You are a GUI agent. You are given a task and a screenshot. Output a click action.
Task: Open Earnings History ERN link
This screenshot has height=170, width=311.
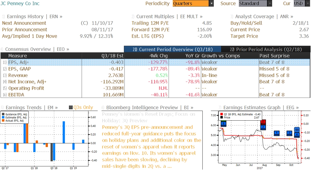[x=35, y=16]
